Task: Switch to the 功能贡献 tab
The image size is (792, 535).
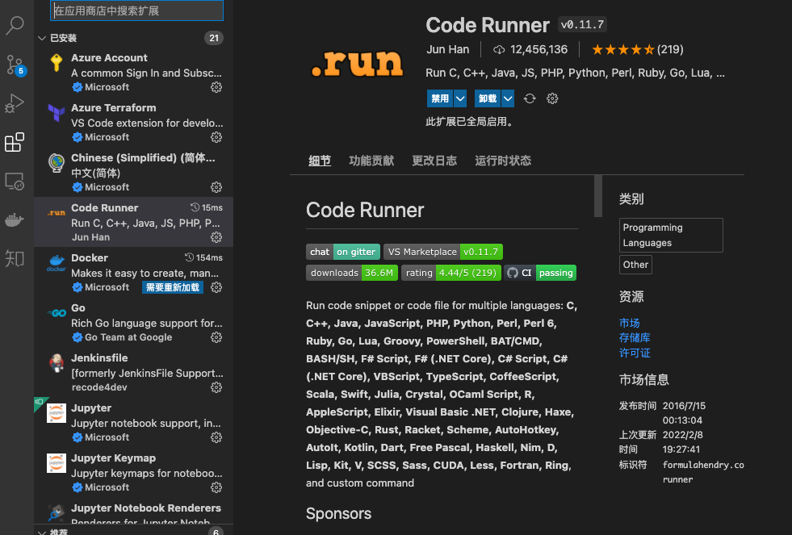Action: (371, 161)
